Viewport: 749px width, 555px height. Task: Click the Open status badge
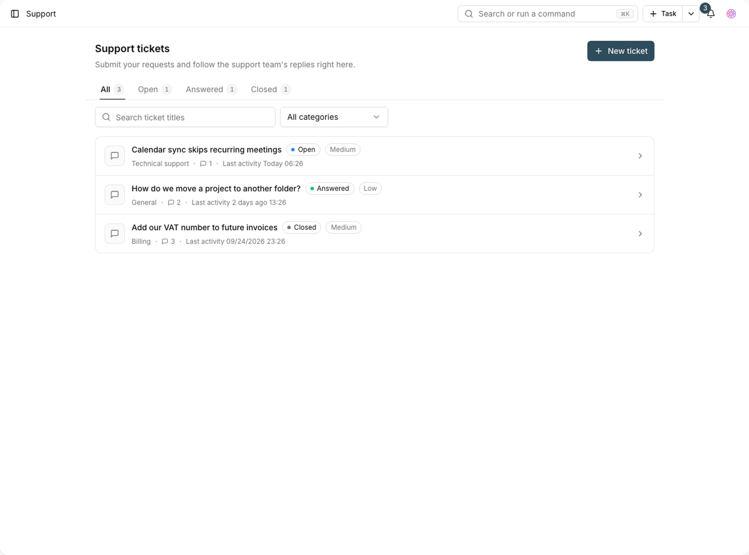(x=303, y=150)
